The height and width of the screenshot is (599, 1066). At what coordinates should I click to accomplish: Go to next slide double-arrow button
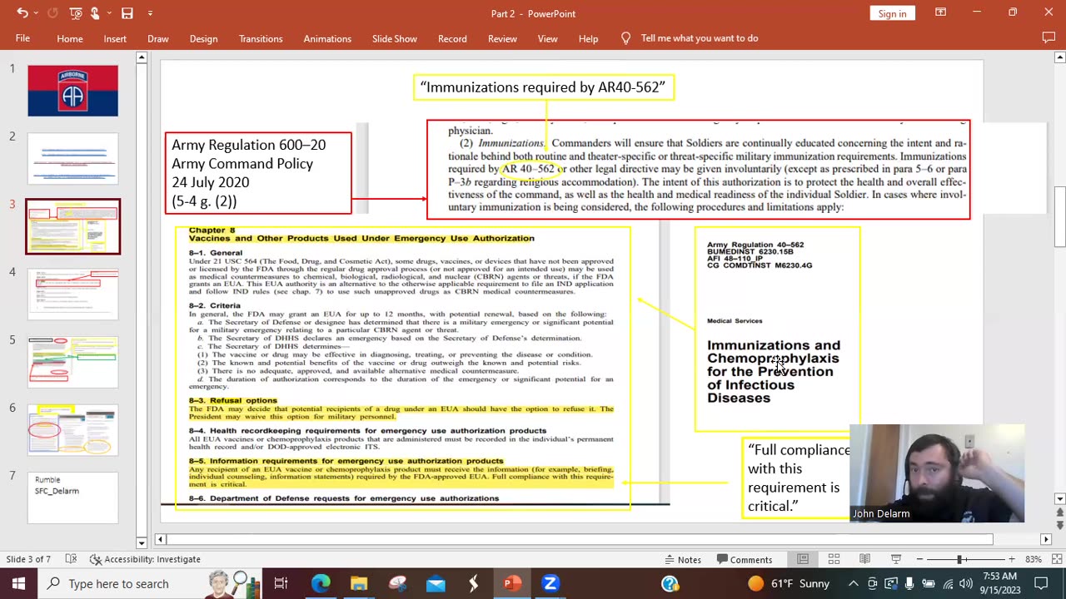[1059, 526]
